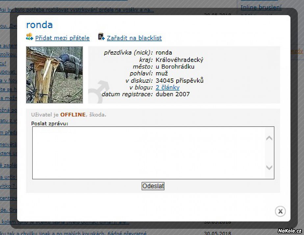
Task: Click ronda's avatar picture
Action: point(55,75)
